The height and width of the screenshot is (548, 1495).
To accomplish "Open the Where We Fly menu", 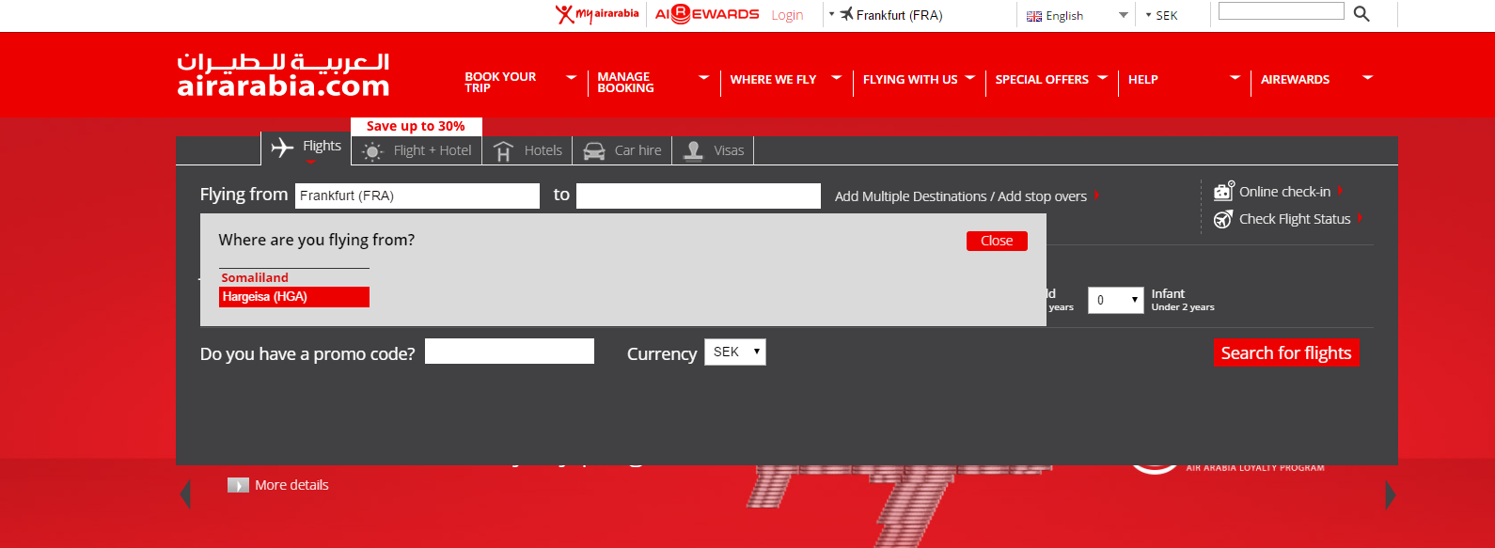I will pyautogui.click(x=785, y=80).
